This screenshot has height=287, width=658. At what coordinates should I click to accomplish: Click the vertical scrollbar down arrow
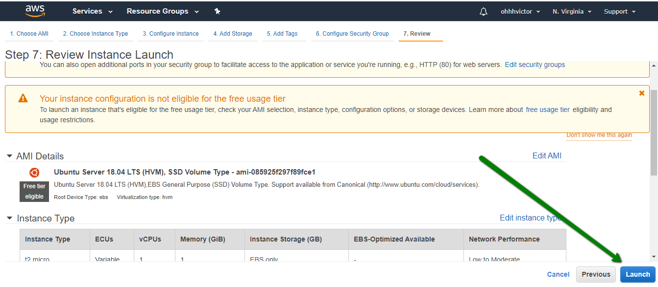(654, 256)
